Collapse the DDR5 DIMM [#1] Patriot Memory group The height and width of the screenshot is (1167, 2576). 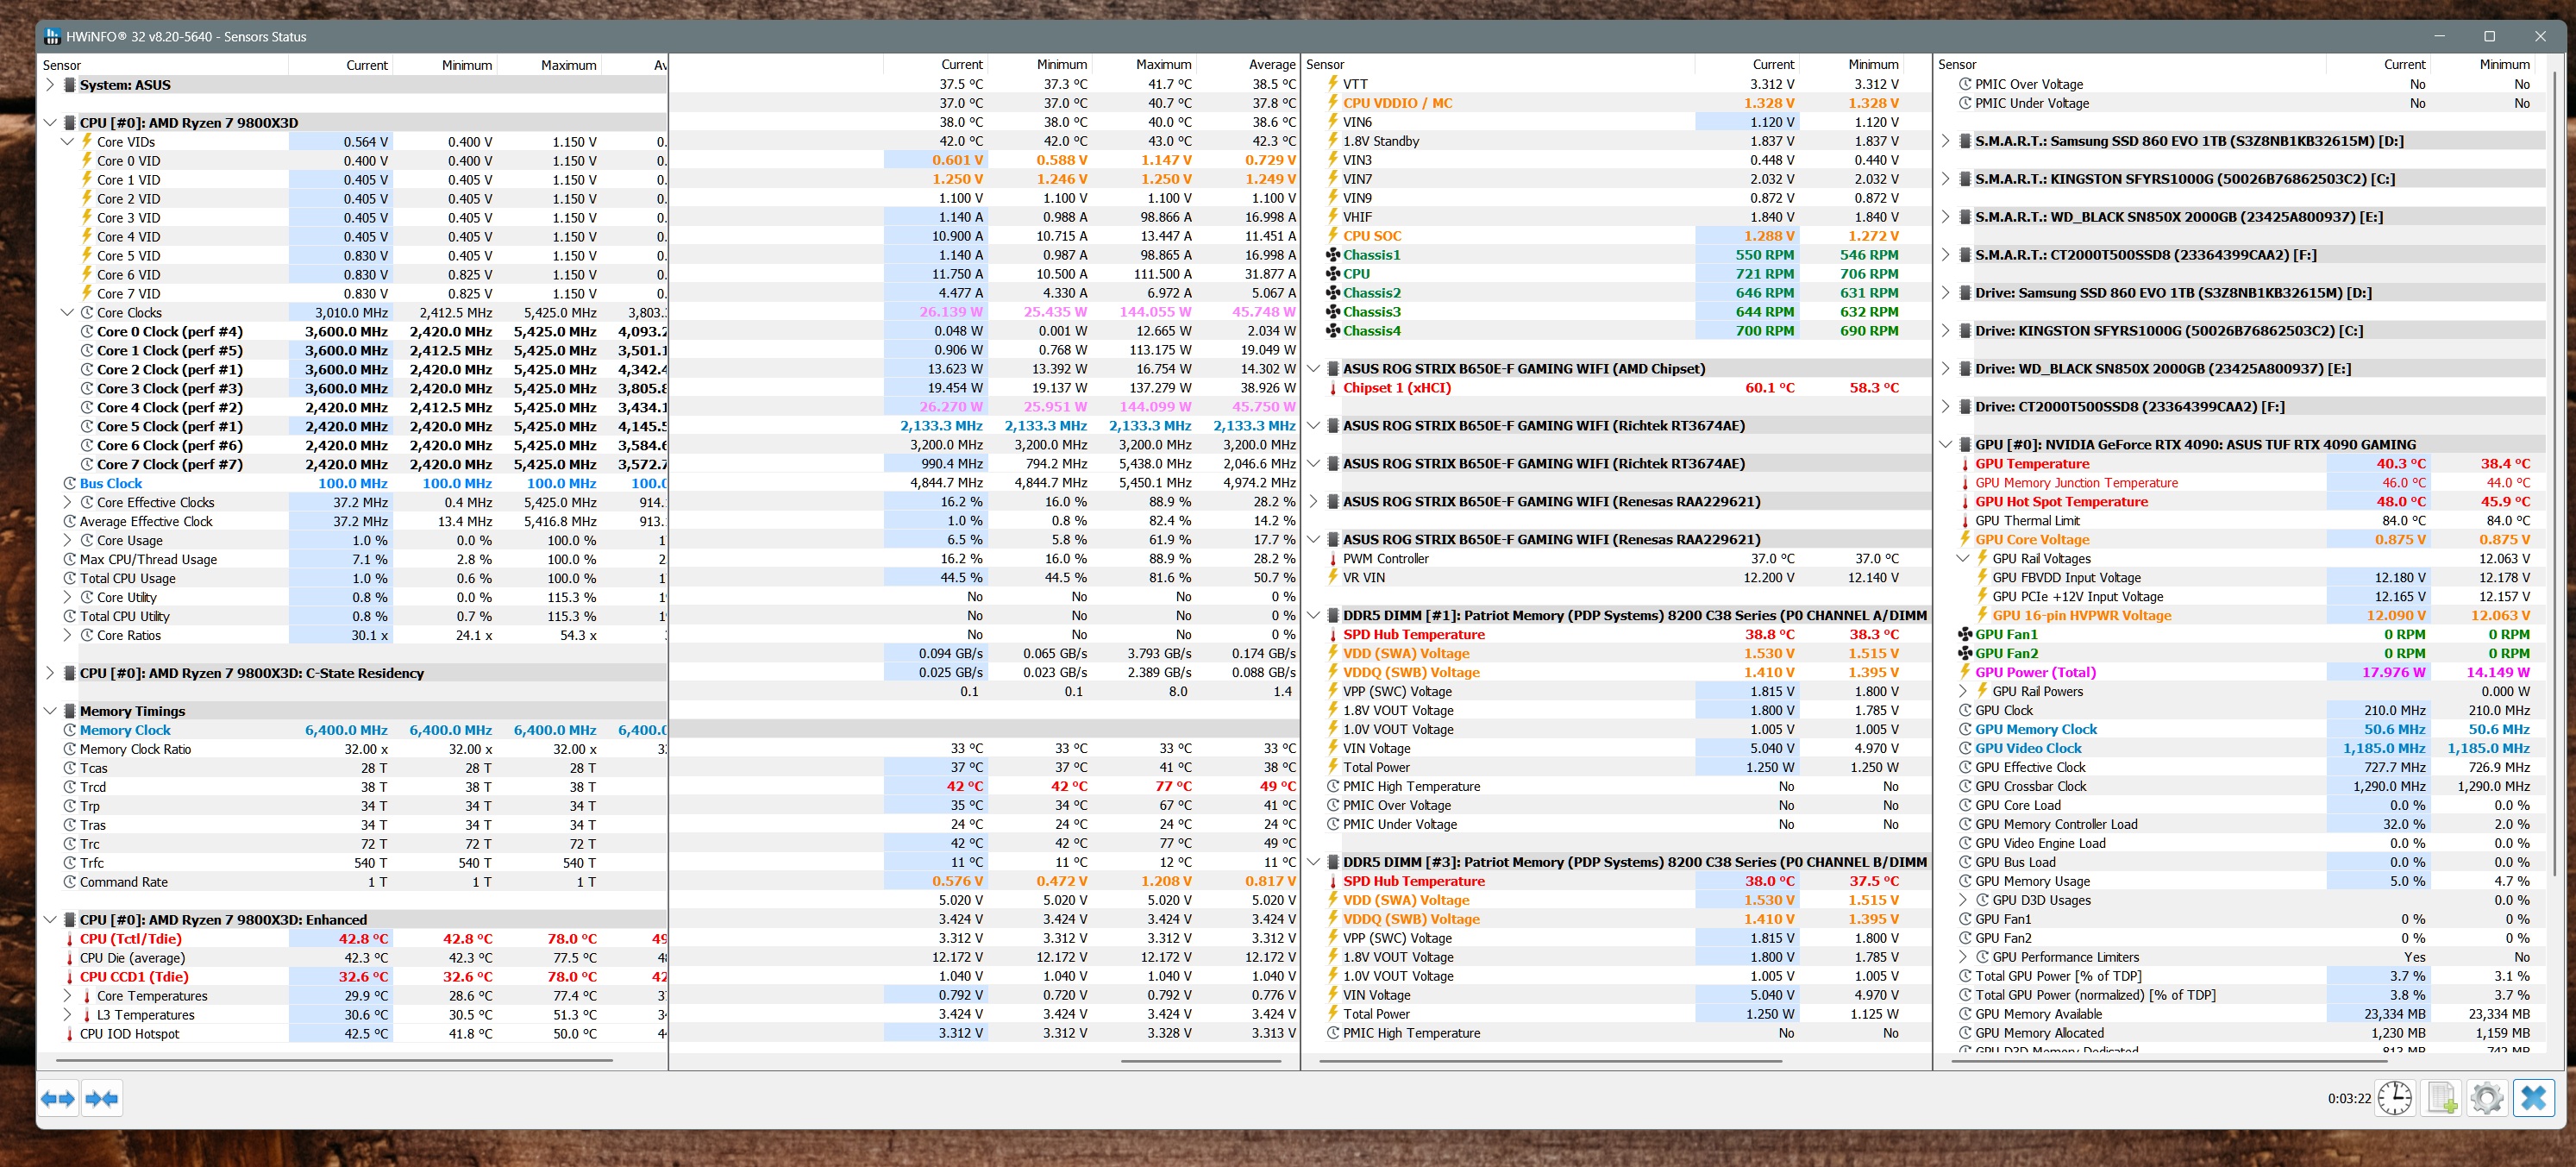(1314, 616)
